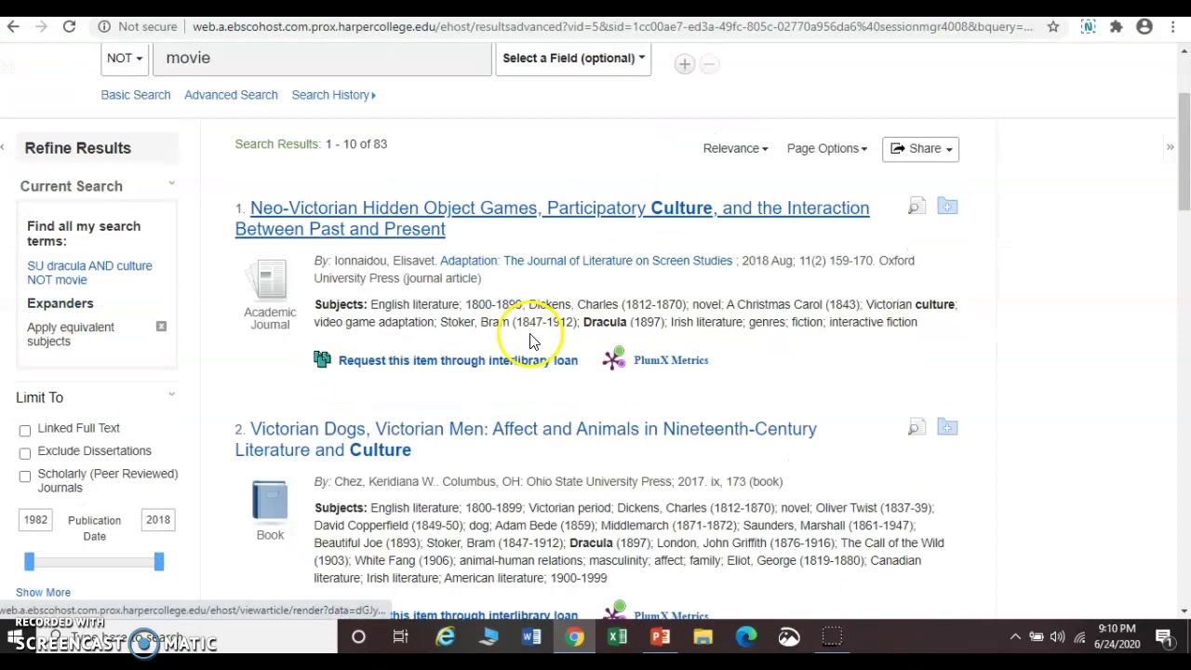Request result 1 through interlibrary loan

[458, 360]
